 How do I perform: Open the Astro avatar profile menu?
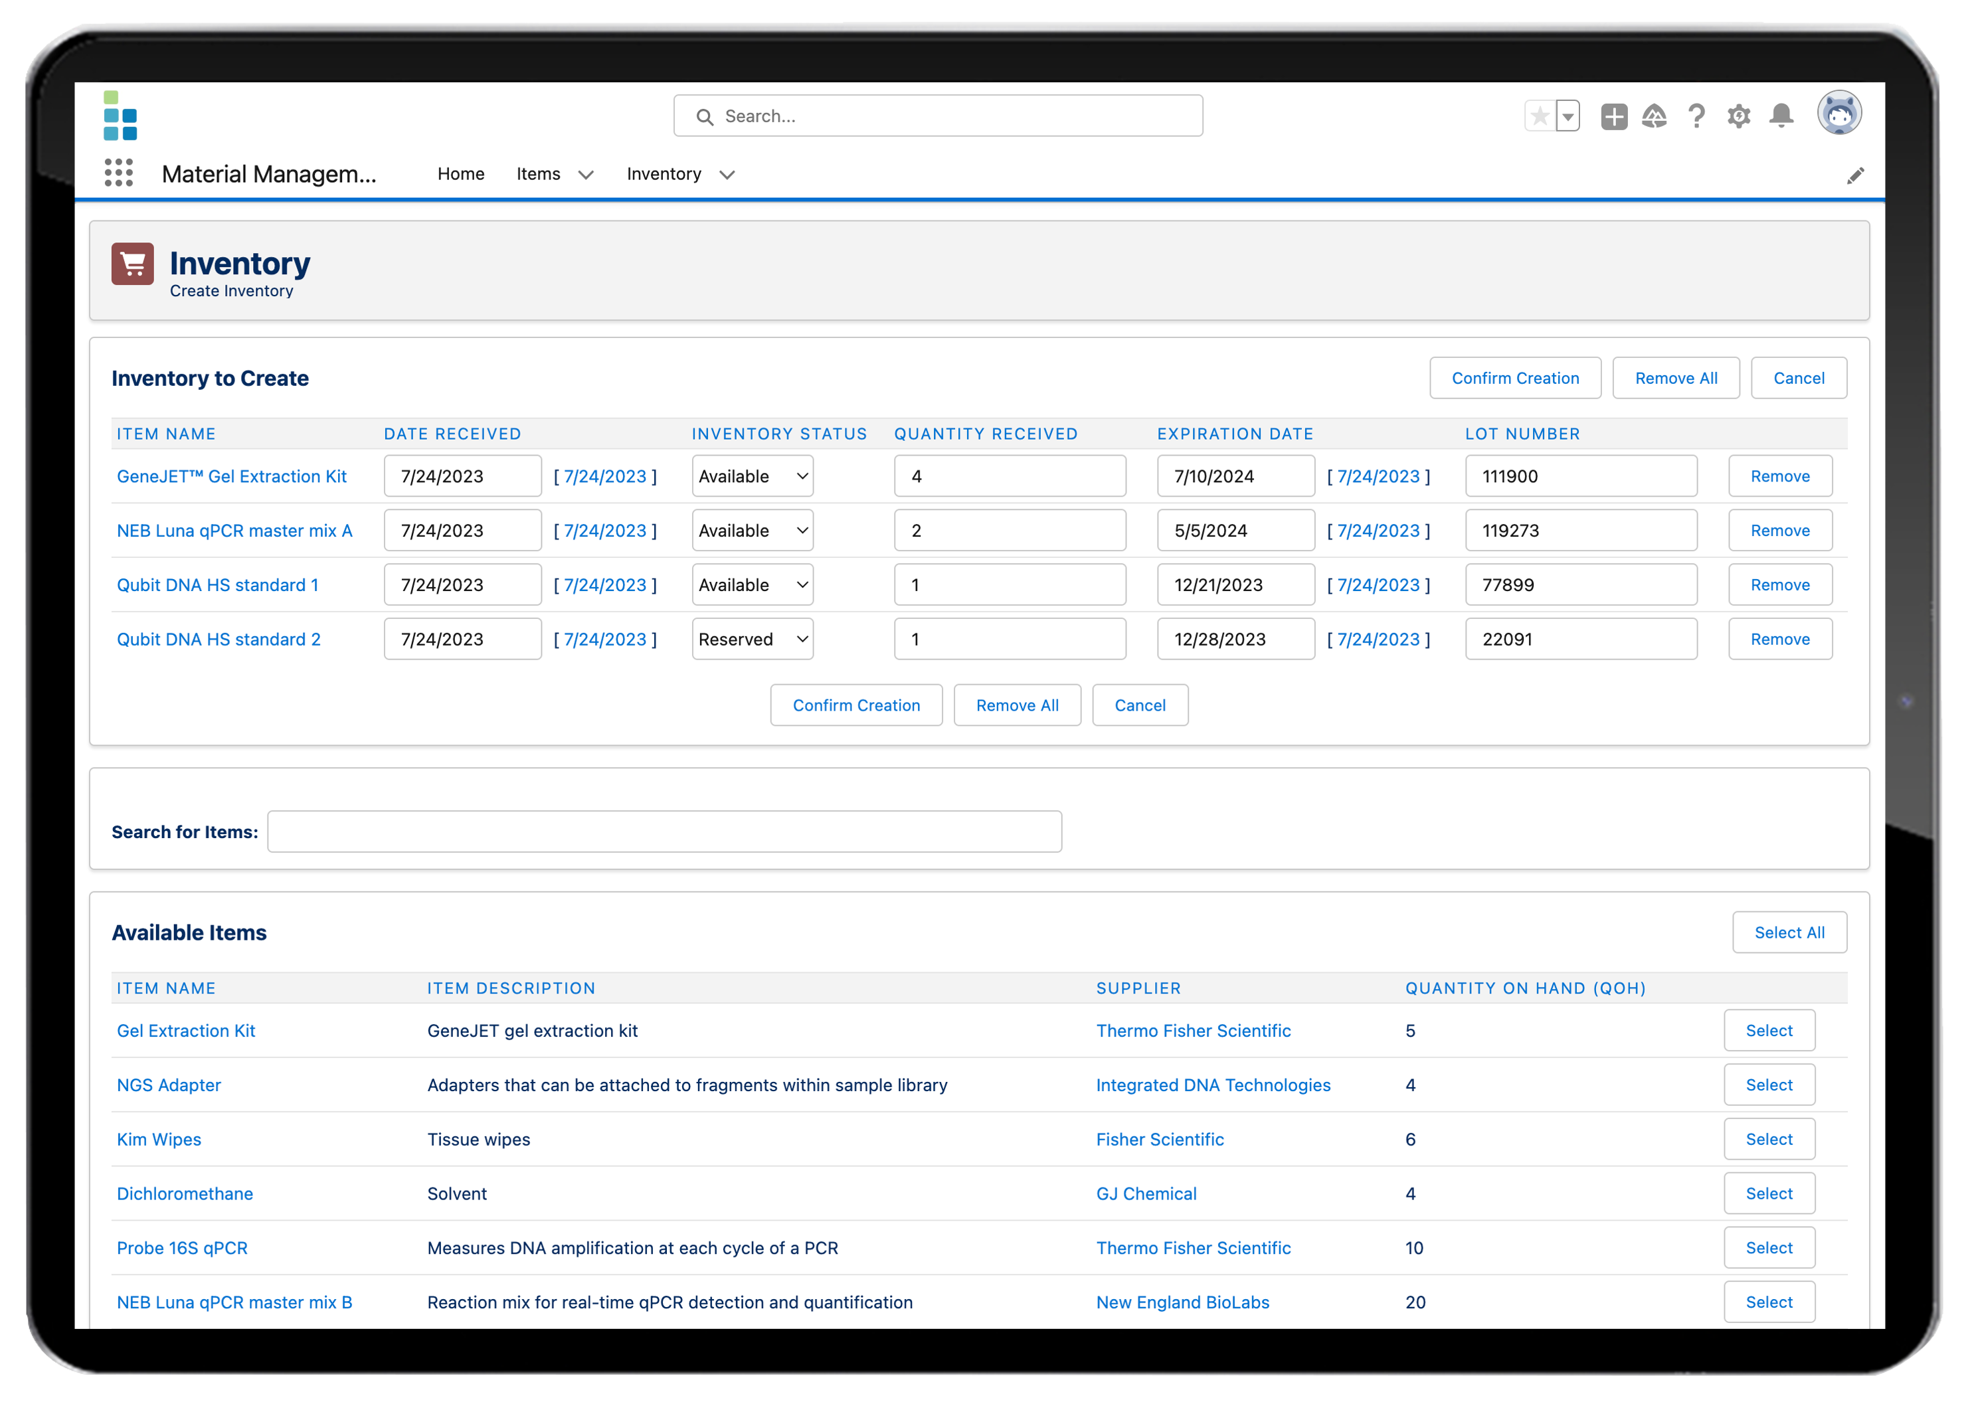coord(1840,112)
